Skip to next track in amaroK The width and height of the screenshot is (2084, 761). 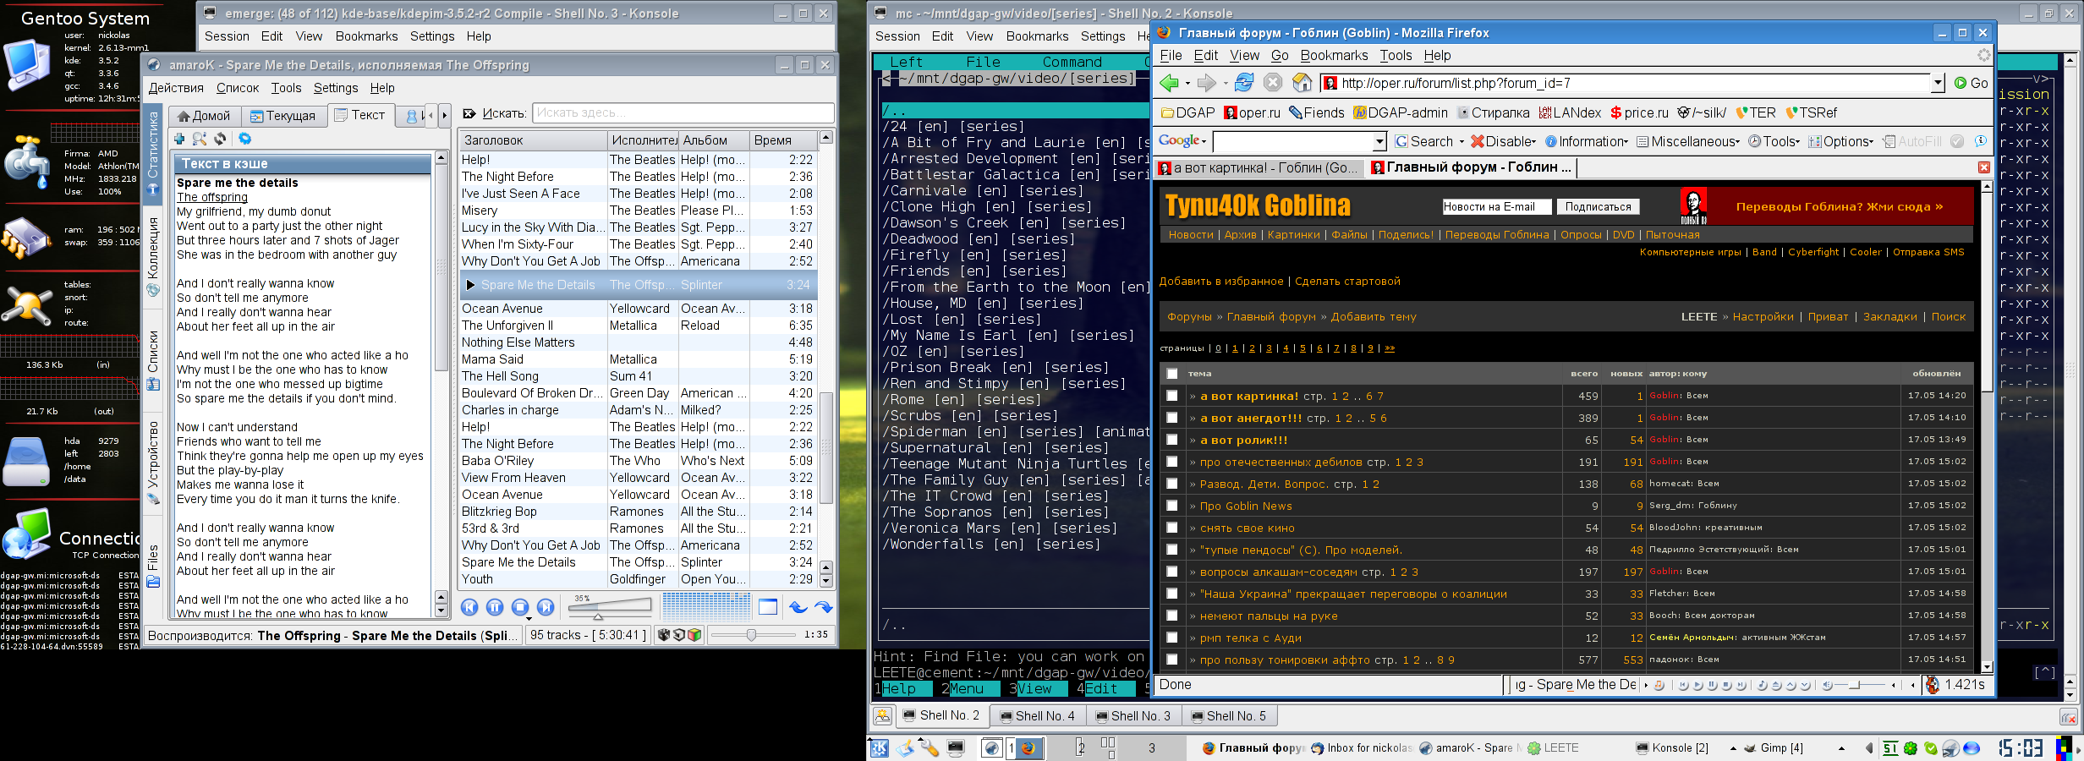pos(546,607)
